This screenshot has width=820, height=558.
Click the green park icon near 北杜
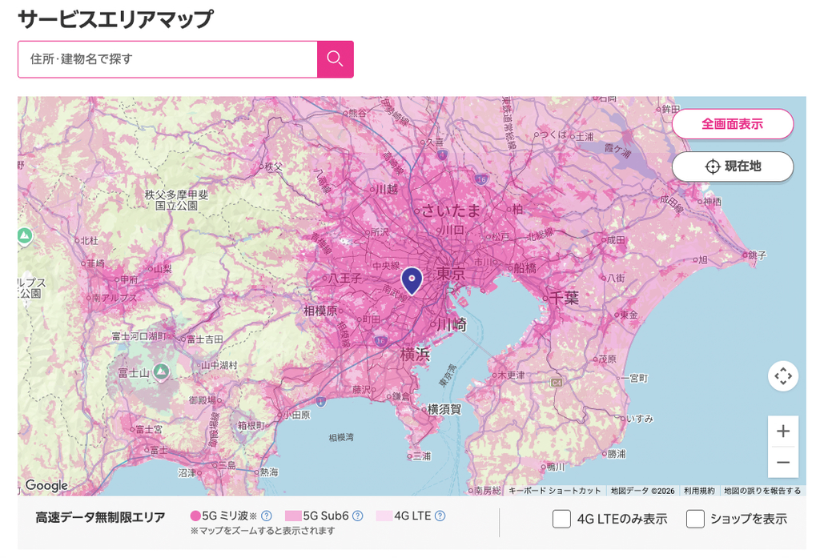(24, 236)
